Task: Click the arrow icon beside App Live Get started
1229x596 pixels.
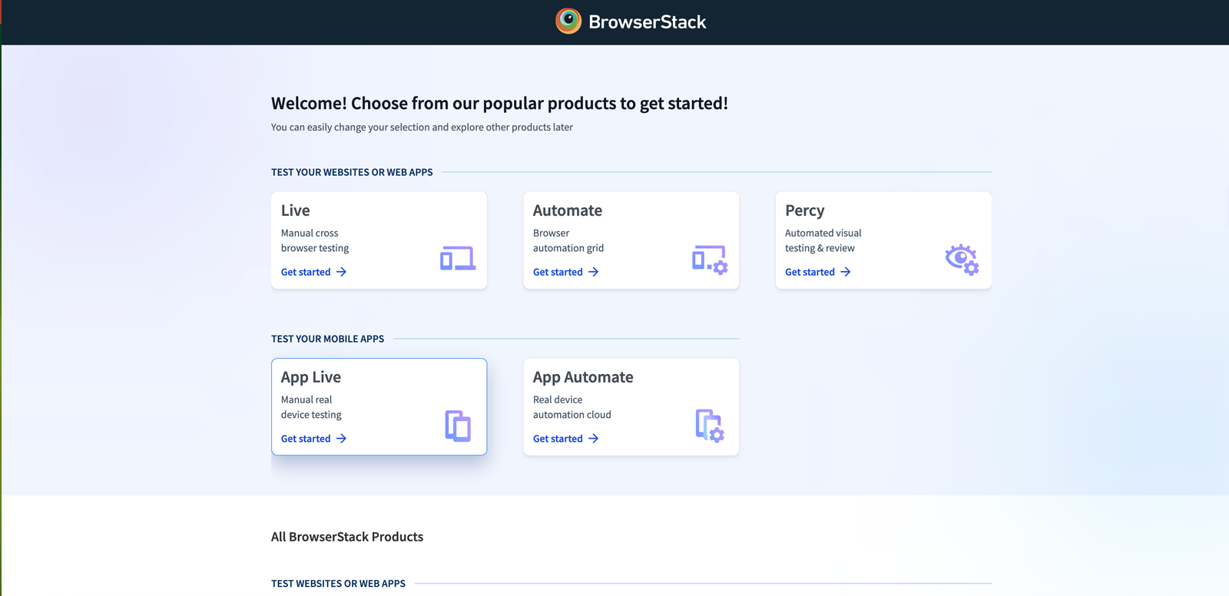Action: click(342, 439)
